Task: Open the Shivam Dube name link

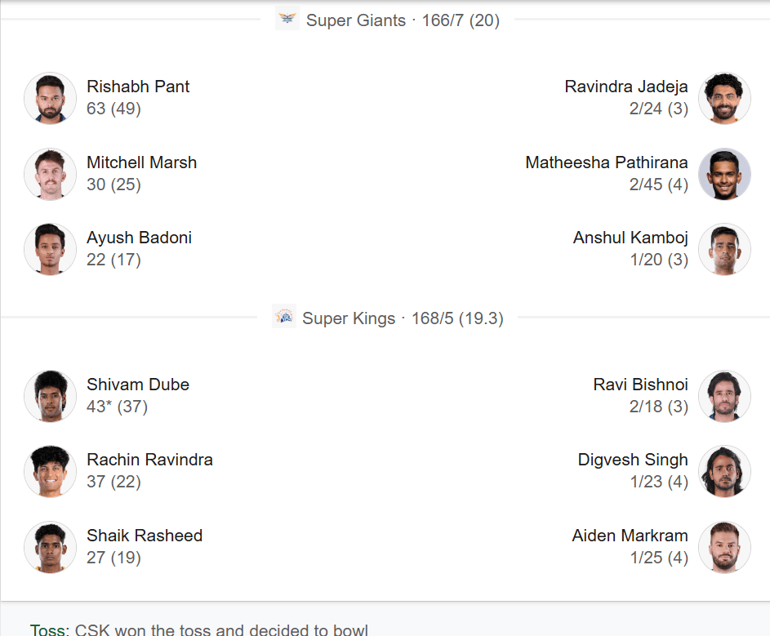Action: tap(138, 385)
